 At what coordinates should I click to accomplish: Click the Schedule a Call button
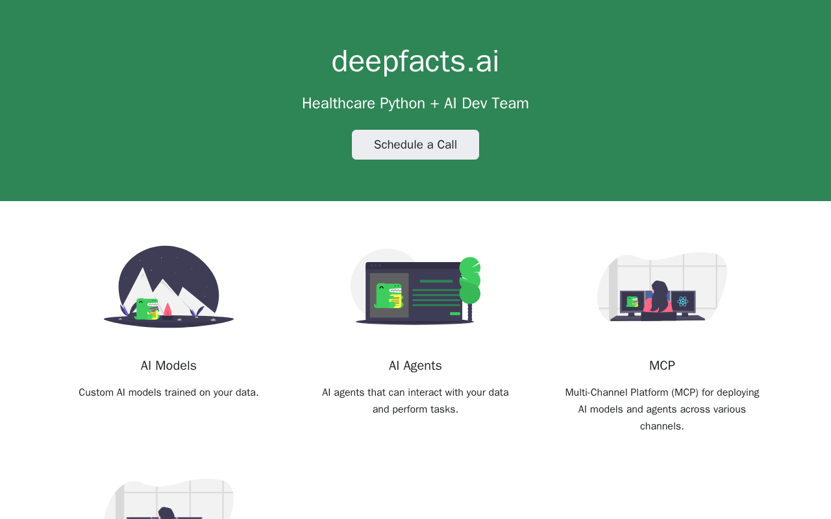coord(415,145)
